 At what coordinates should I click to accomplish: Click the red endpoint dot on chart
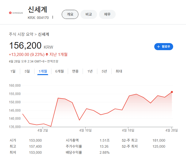point(172,92)
